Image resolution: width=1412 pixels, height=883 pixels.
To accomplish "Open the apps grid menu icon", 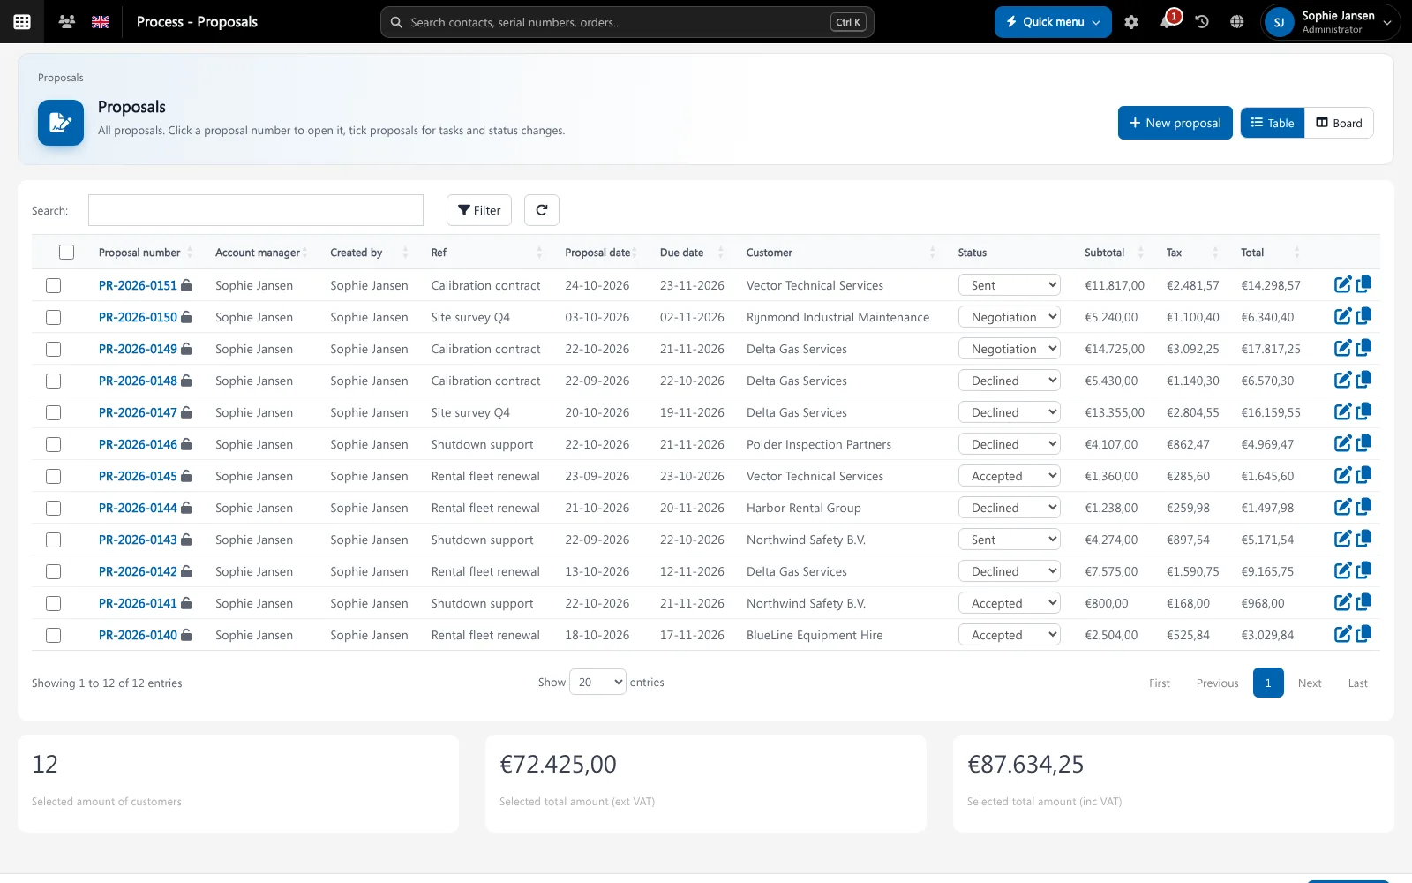I will pyautogui.click(x=22, y=22).
